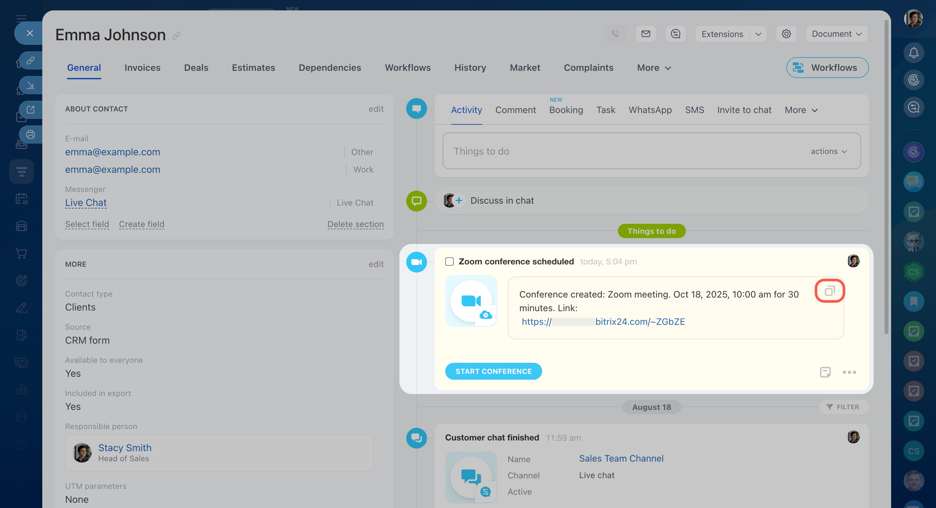Click the notifications bell icon
The height and width of the screenshot is (508, 936).
click(914, 53)
